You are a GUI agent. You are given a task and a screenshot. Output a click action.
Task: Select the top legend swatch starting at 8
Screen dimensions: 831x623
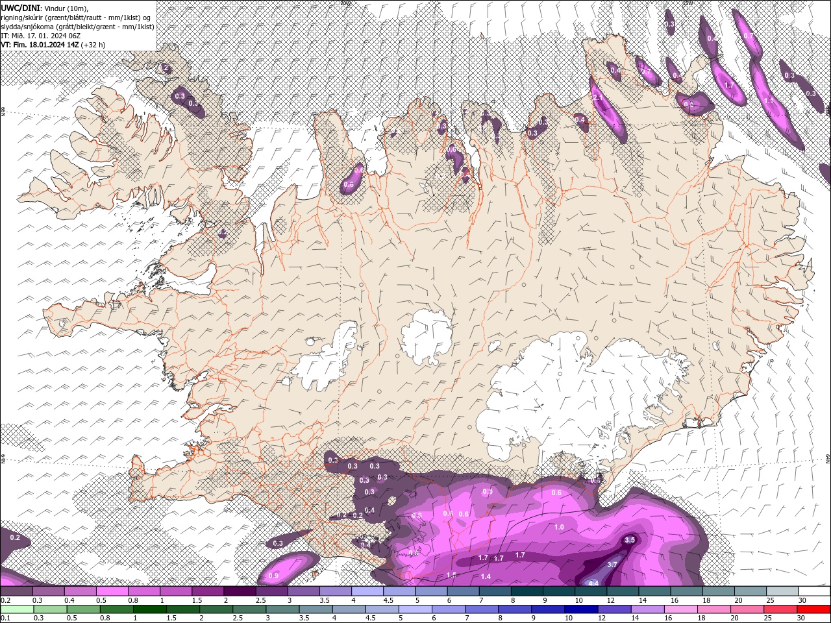(x=527, y=591)
